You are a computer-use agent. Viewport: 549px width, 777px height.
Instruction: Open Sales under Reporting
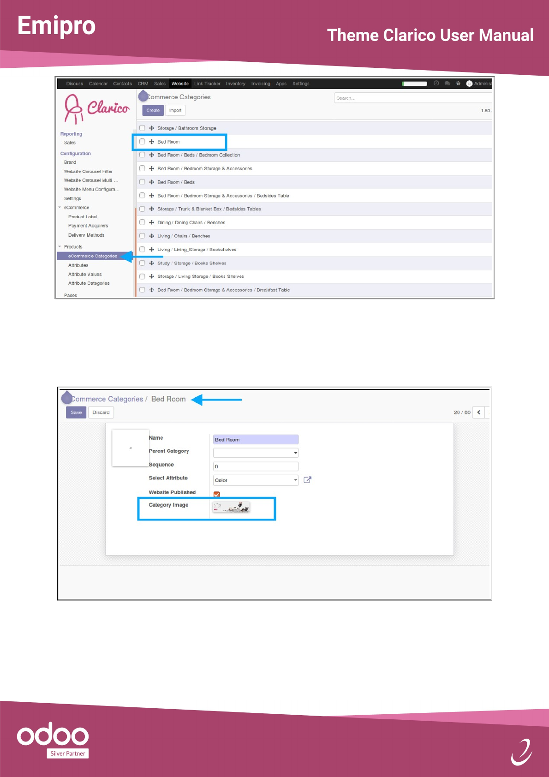pyautogui.click(x=70, y=143)
